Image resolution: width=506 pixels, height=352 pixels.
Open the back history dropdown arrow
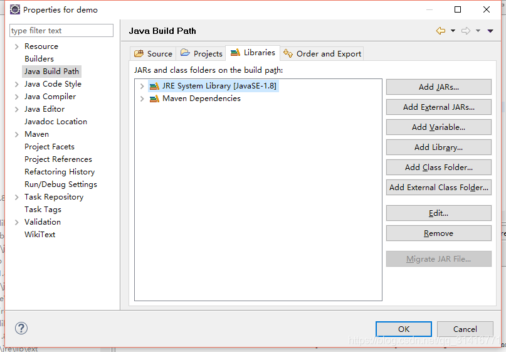[x=453, y=31]
